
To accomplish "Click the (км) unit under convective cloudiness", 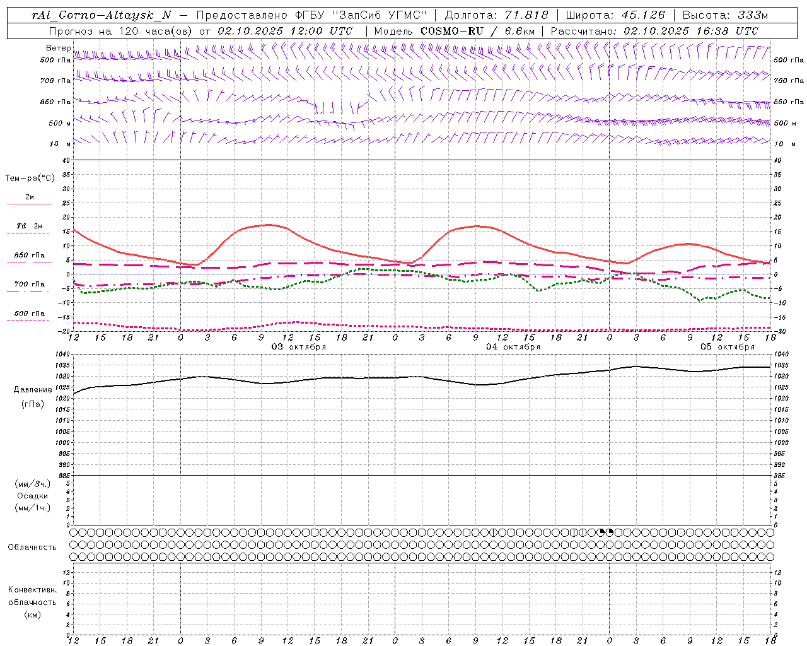I will [x=33, y=614].
